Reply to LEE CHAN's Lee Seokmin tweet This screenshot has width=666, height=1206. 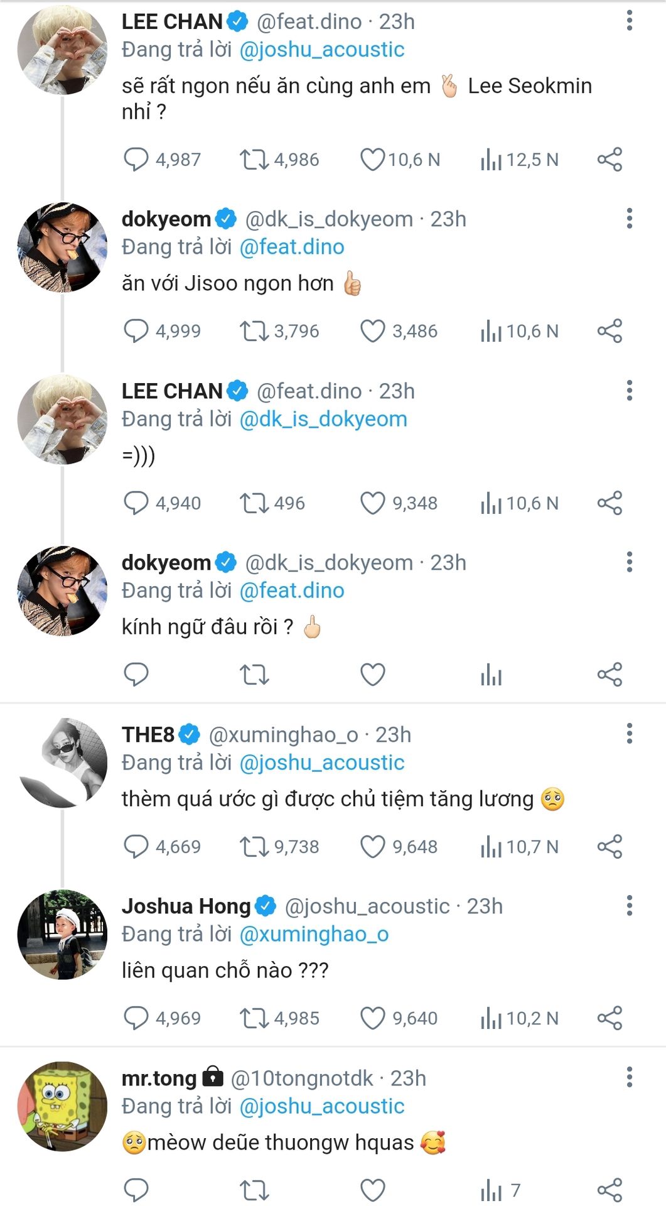point(136,160)
